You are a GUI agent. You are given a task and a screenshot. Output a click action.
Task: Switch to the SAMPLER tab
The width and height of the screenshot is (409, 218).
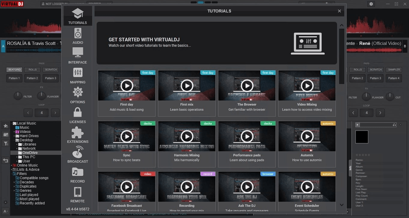[394, 69]
